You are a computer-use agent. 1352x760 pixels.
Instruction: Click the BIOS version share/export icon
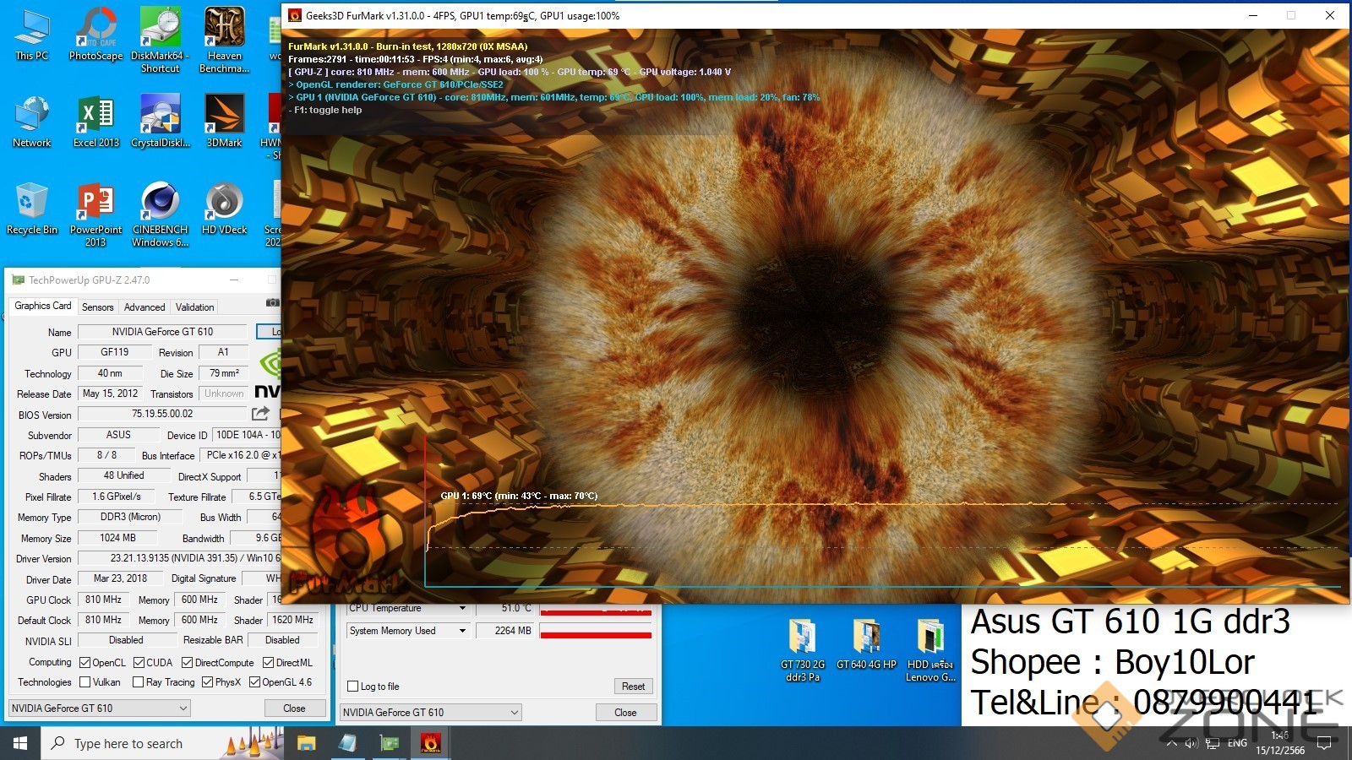click(x=260, y=414)
